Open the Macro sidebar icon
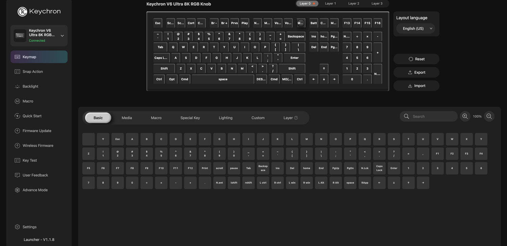 pos(17,101)
